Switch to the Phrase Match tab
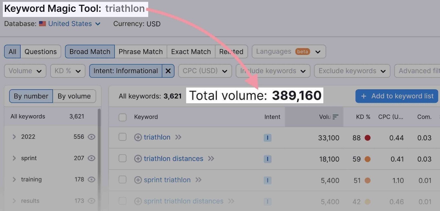Viewport: 440px width, 211px height. tap(141, 52)
